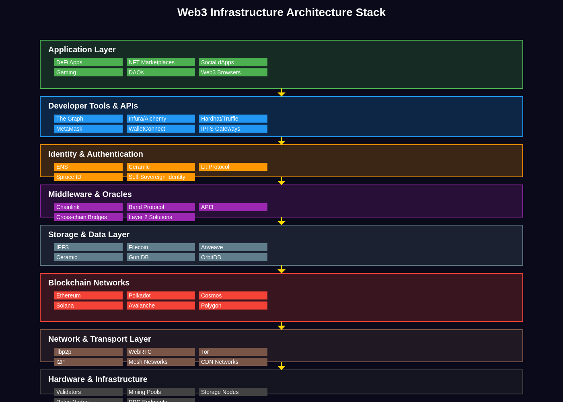
Task: Select Ceramic under Storage & Data Layer
Action: pyautogui.click(x=88, y=257)
